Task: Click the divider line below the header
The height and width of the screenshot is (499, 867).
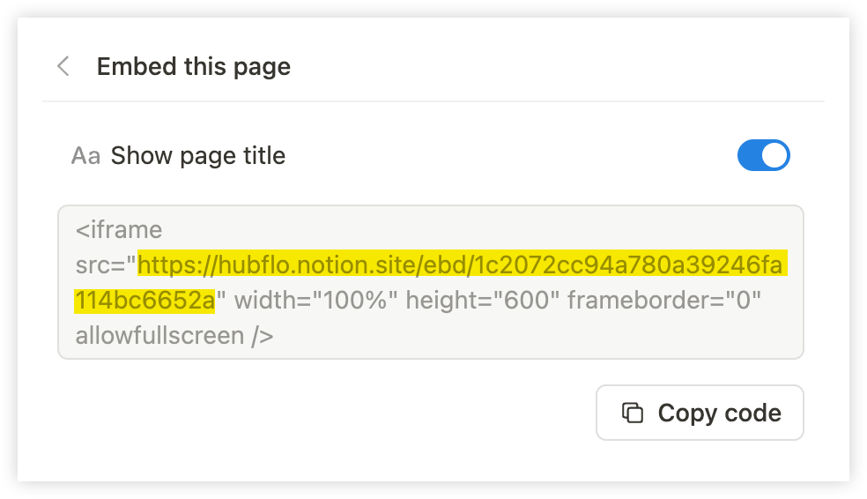Action: tap(433, 101)
